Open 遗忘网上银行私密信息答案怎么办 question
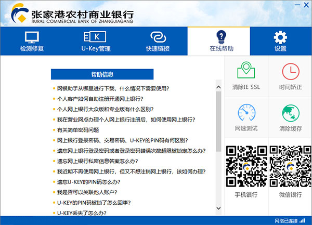Screen dimensions: 312x225 coord(98,161)
